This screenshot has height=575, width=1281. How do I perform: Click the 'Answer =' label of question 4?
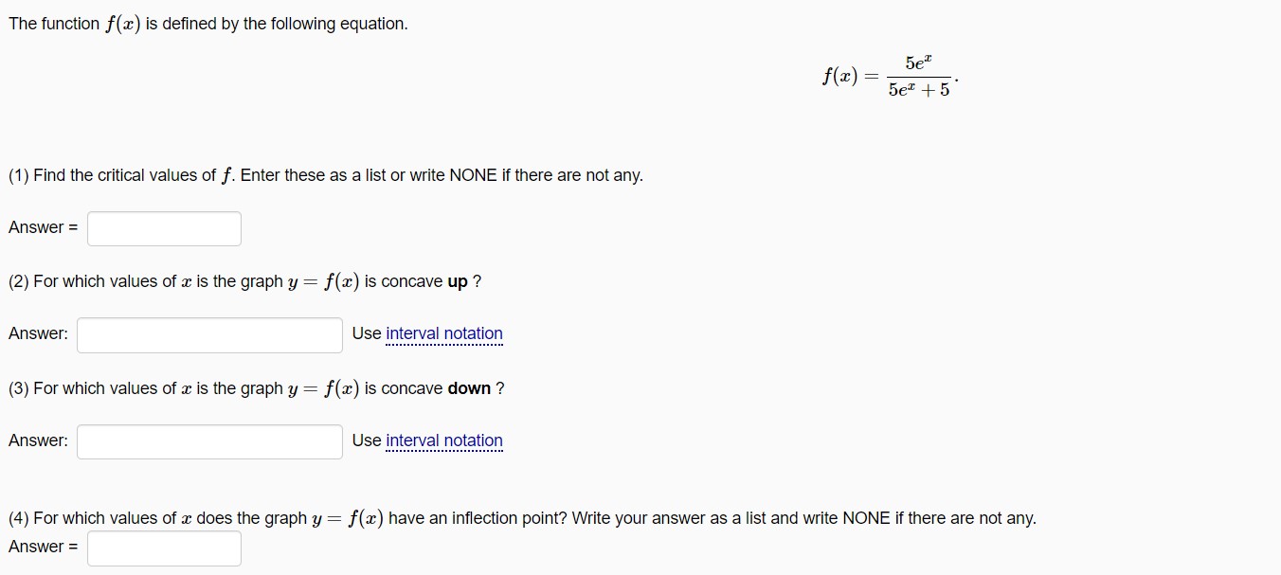pyautogui.click(x=44, y=547)
